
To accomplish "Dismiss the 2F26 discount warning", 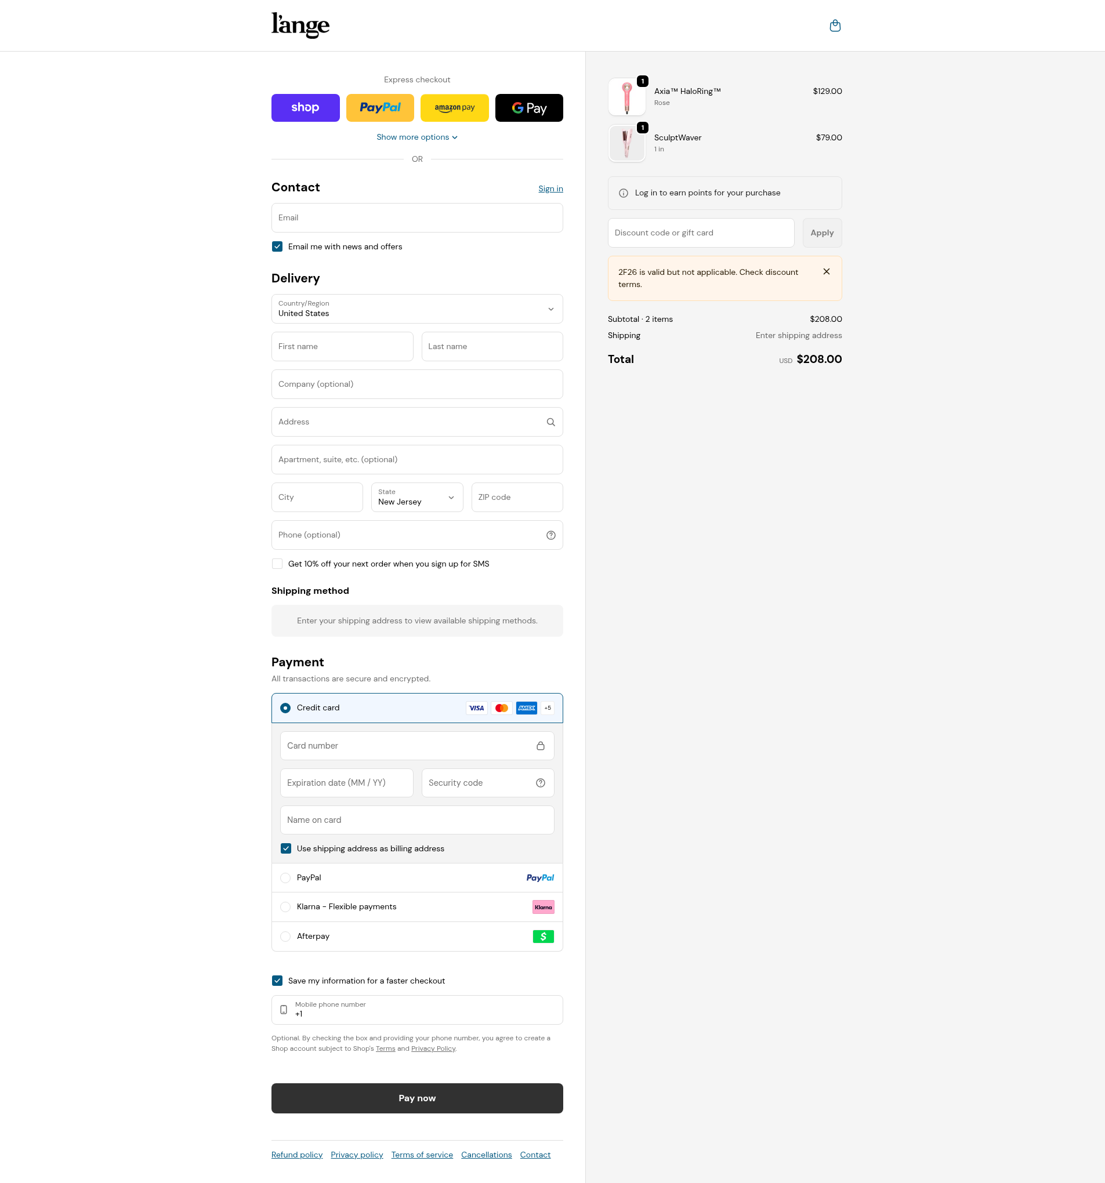I will [826, 271].
